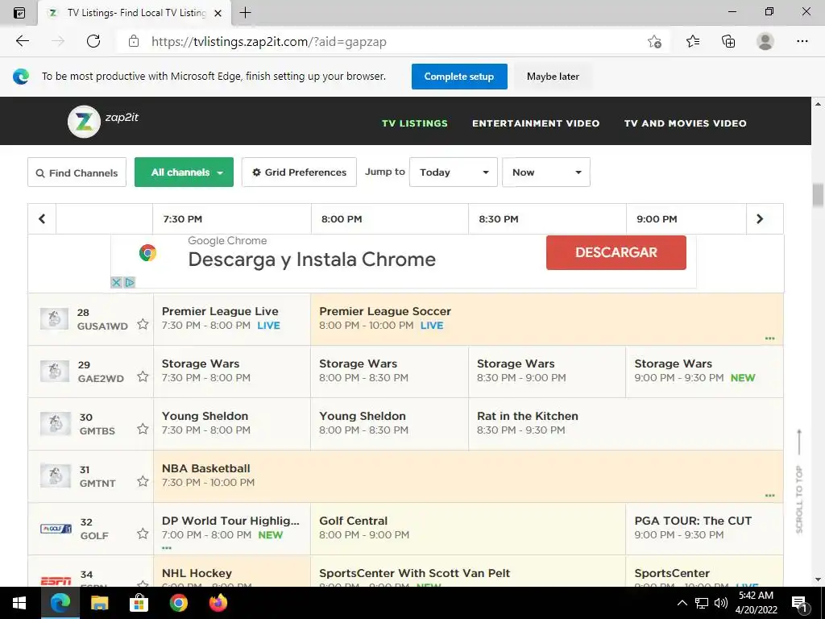Expand Premier League Soccer more options dots

(x=769, y=339)
